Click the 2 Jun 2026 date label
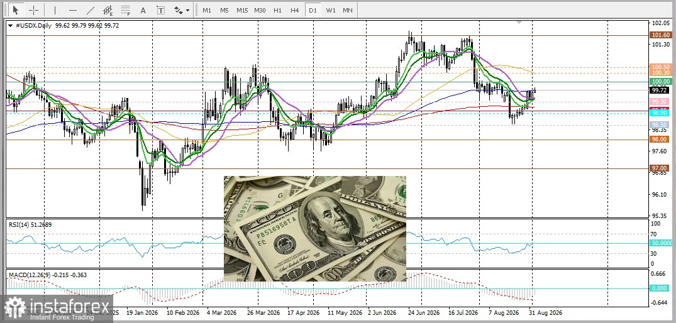 (382, 312)
